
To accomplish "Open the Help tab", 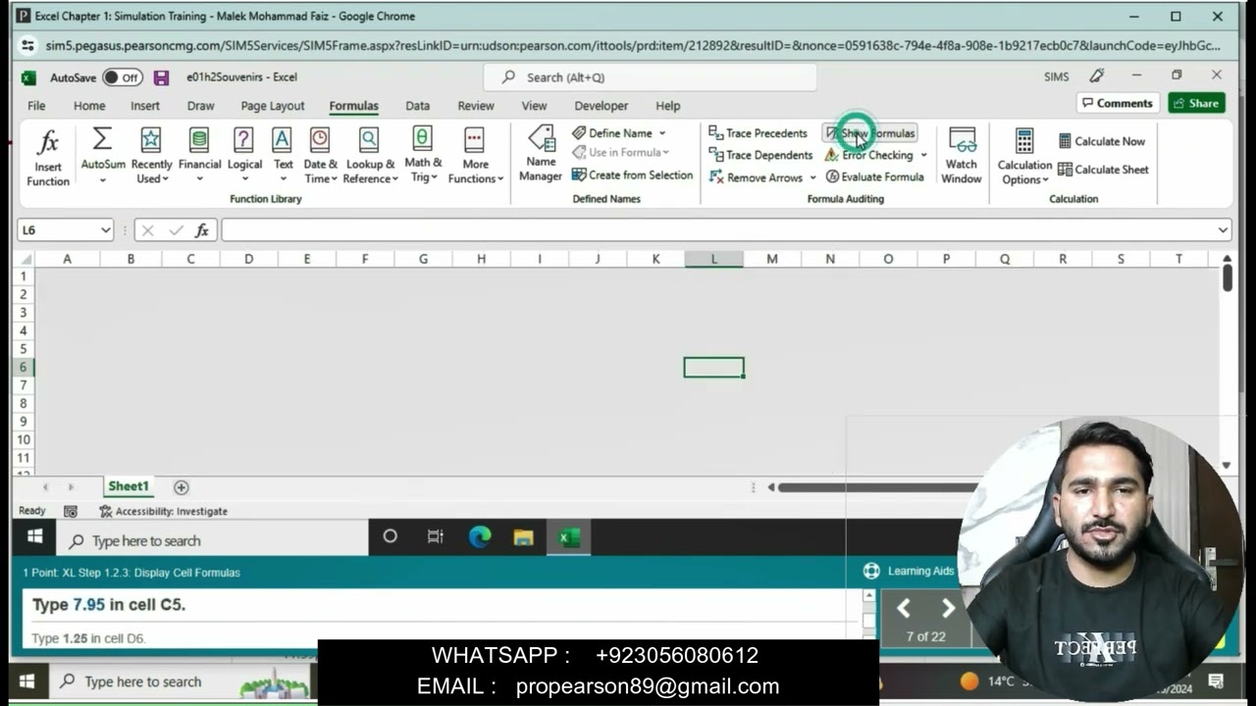I will click(x=667, y=106).
